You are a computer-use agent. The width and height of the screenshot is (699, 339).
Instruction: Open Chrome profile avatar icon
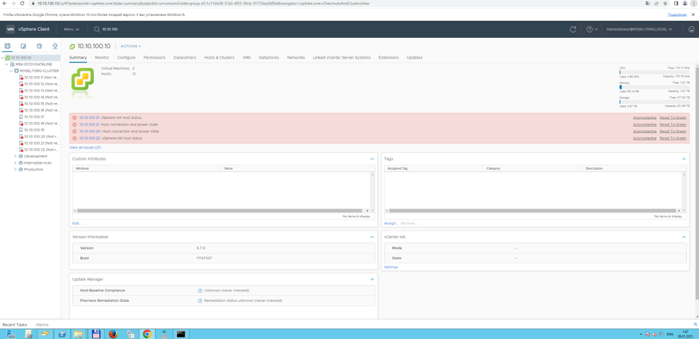[684, 3]
